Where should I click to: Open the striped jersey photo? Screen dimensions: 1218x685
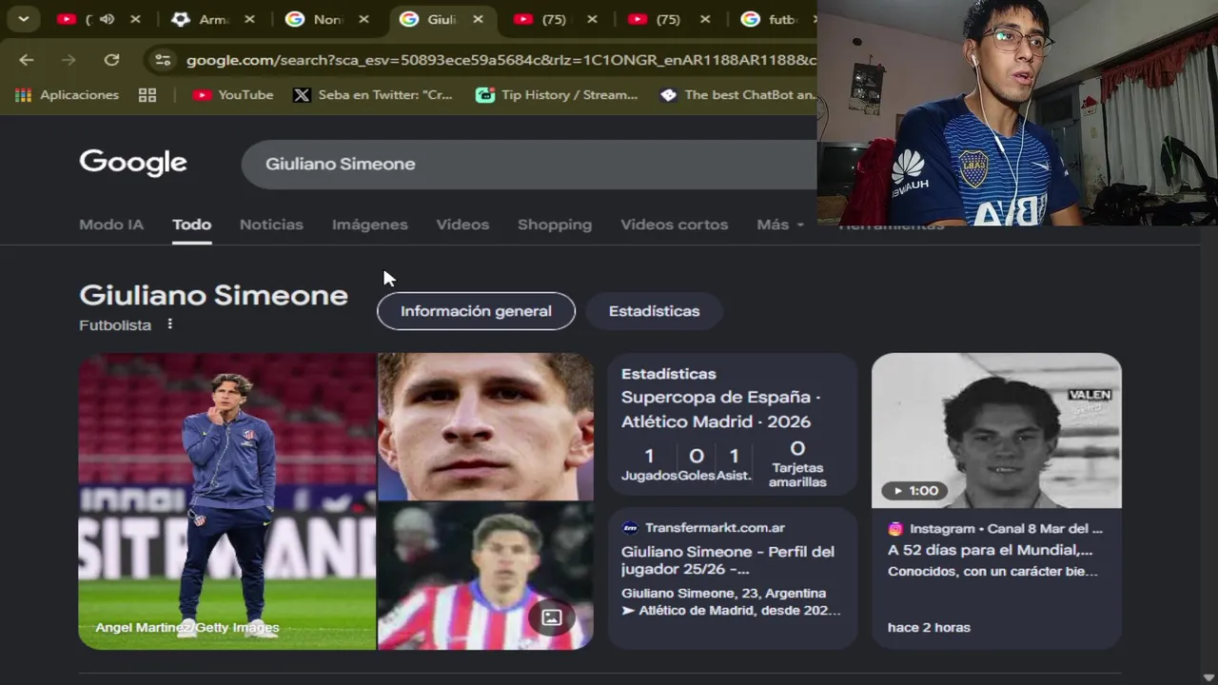485,577
